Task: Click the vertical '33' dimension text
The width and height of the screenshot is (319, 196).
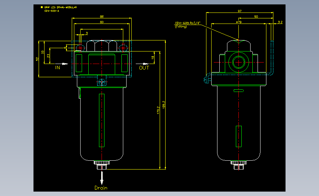Action: (43, 52)
